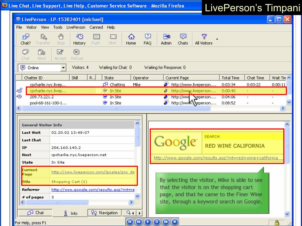
Task: Sort by Skill column header
Action: pos(78,78)
